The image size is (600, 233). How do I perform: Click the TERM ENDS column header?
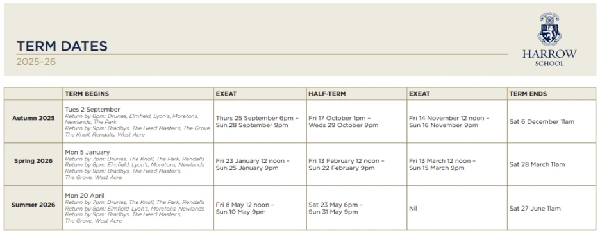tap(528, 94)
